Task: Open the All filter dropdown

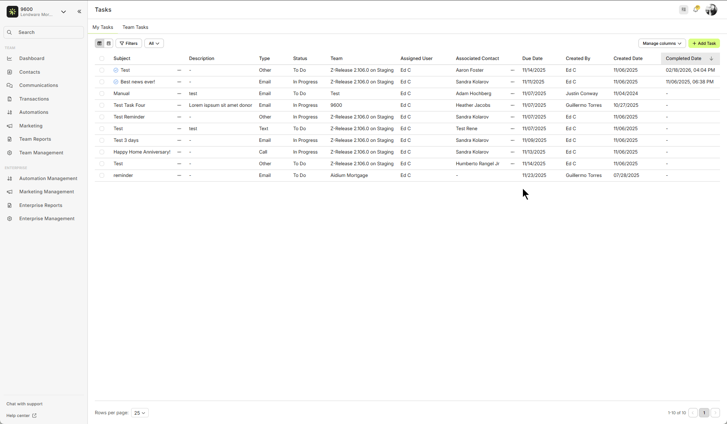Action: click(154, 43)
